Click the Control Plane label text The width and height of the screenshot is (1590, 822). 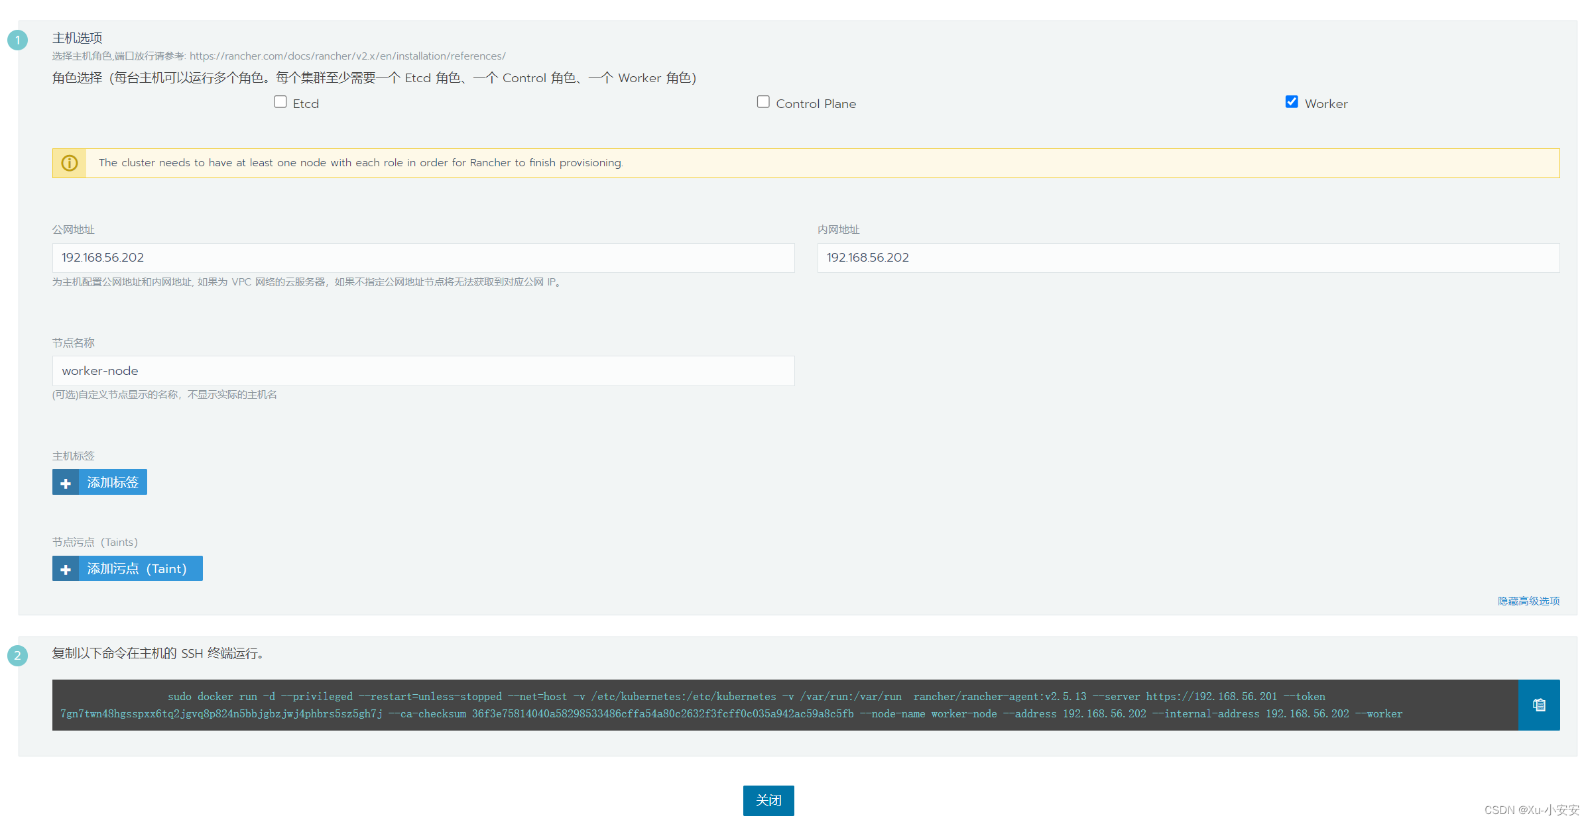point(816,104)
